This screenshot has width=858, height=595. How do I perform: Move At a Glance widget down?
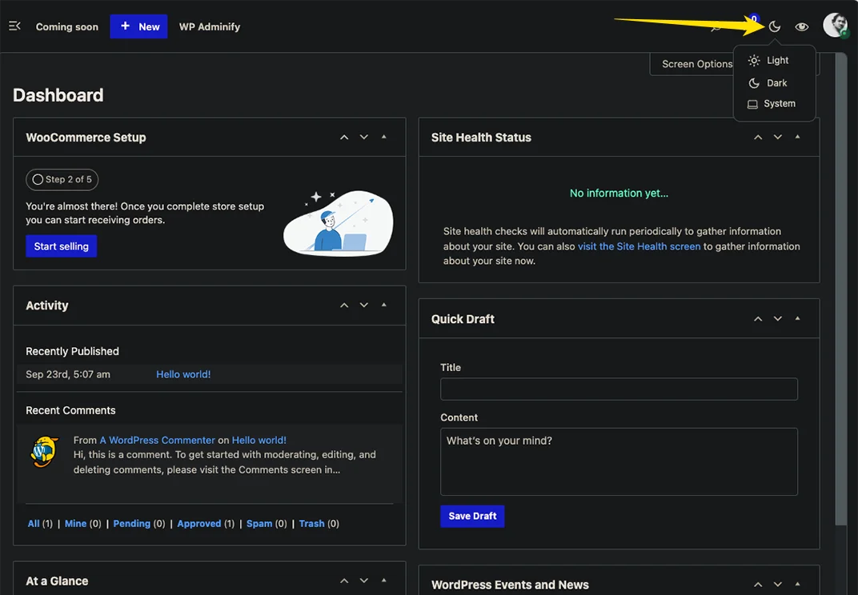click(364, 581)
